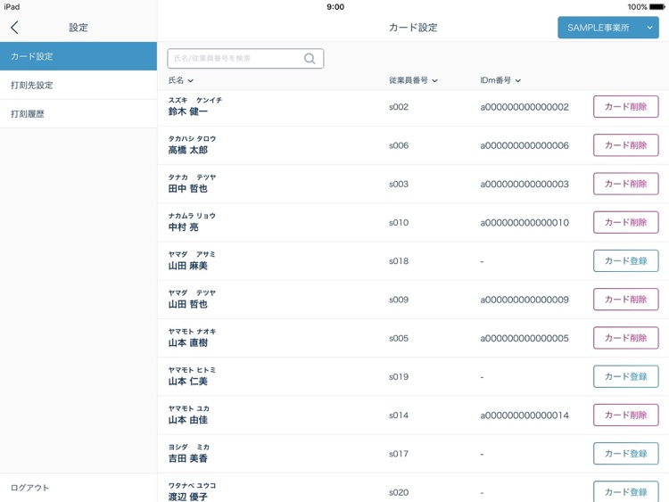
Task: Select employee name 田中 哲也
Action: 187,188
